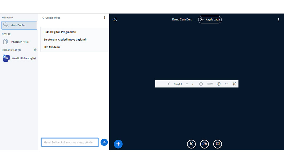Click the Bu oturum kaydedilmeye başladı message
284x163 pixels.
click(65, 40)
